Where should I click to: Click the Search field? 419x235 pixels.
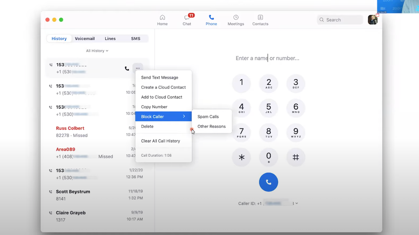point(340,20)
